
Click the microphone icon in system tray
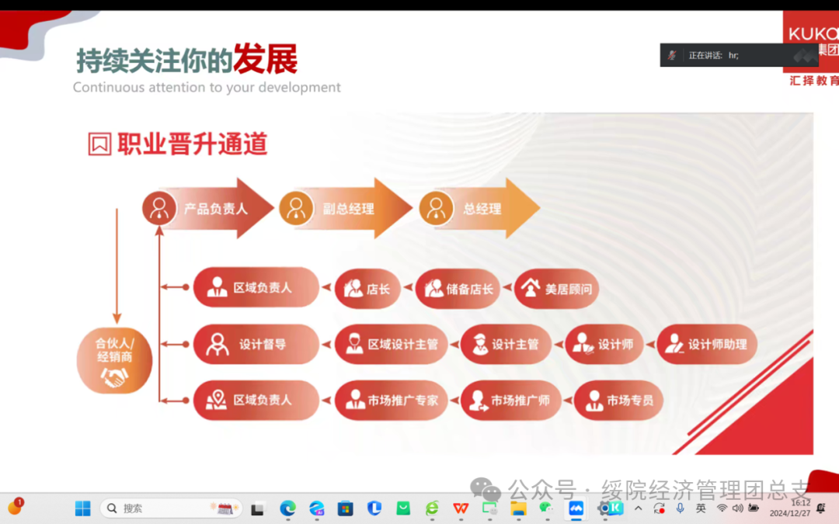pyautogui.click(x=681, y=508)
